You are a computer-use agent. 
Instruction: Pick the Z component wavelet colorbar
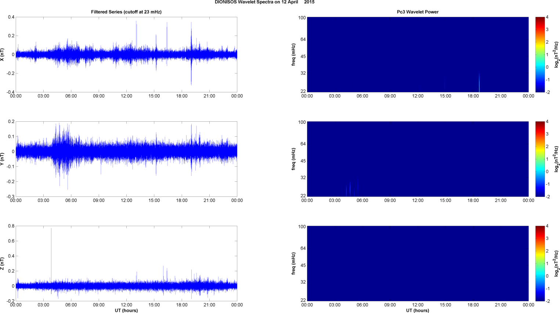pyautogui.click(x=540, y=264)
